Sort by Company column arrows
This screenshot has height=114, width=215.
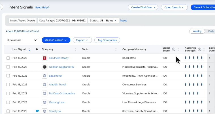(76, 50)
